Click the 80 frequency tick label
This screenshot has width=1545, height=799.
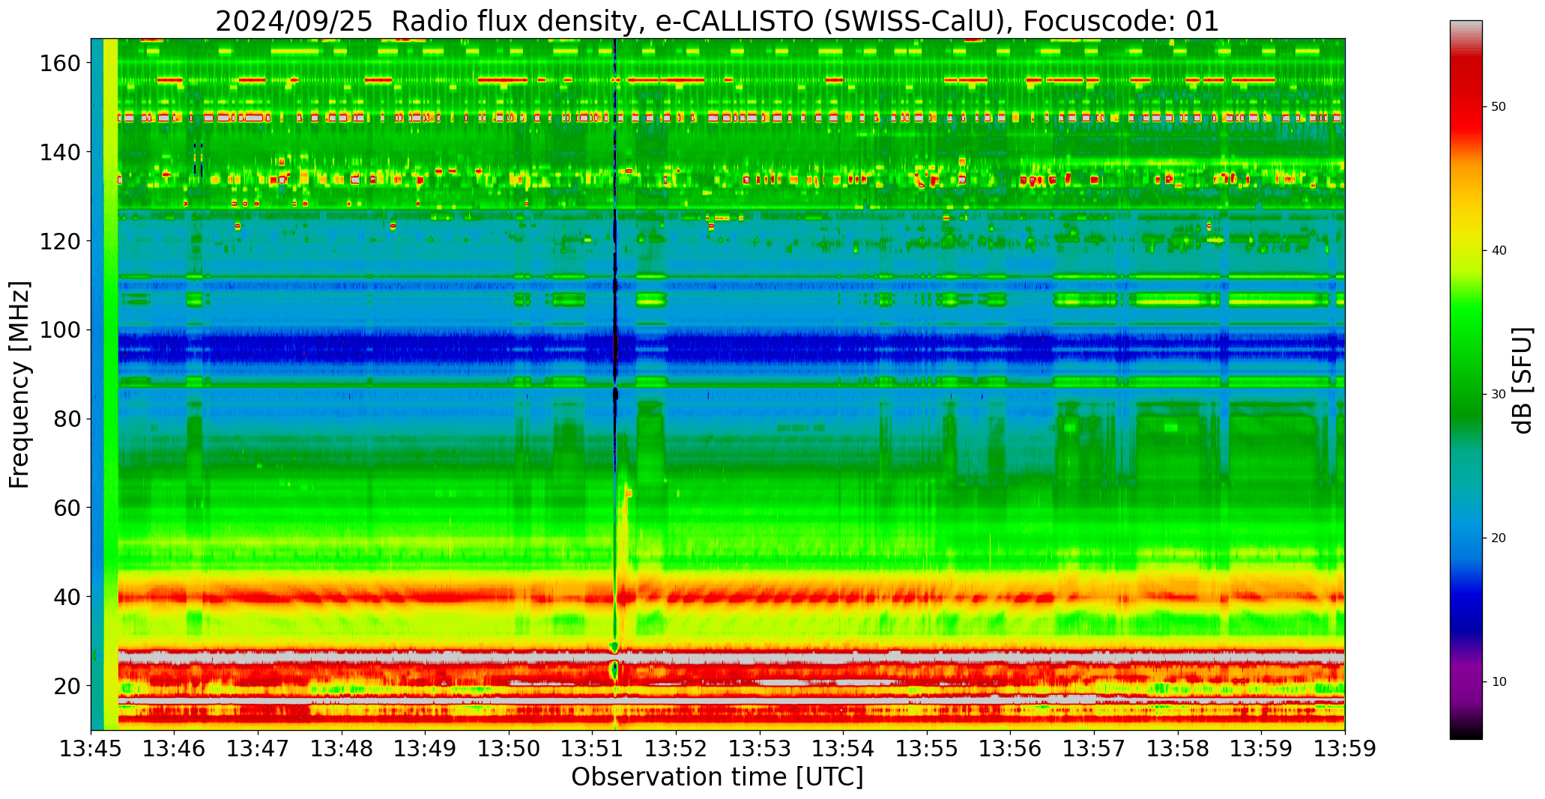(x=67, y=419)
